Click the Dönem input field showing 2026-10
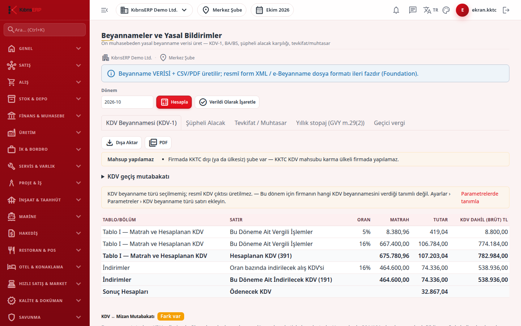The image size is (521, 326). [x=127, y=102]
